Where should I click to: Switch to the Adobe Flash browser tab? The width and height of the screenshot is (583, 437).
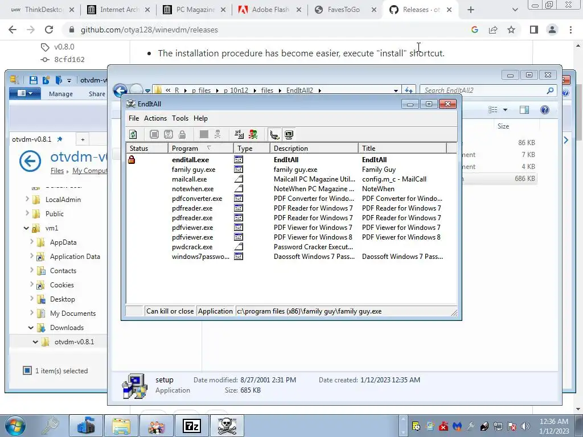pos(269,10)
